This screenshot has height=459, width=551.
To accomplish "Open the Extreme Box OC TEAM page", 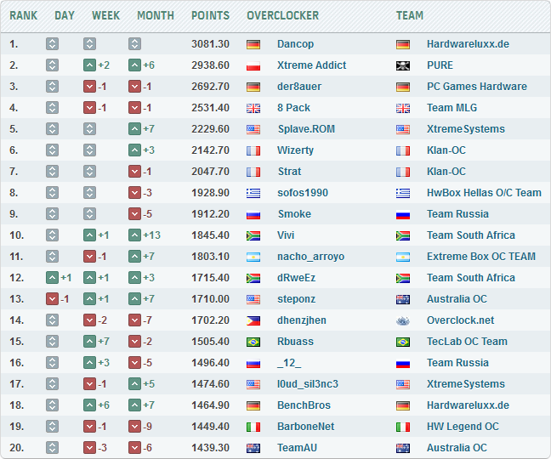I will pyautogui.click(x=481, y=257).
